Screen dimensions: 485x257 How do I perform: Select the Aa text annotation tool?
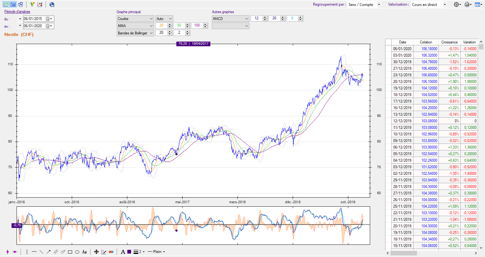[x=84, y=252]
